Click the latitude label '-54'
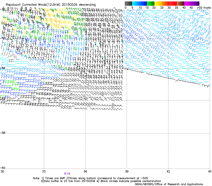 point(3,68)
